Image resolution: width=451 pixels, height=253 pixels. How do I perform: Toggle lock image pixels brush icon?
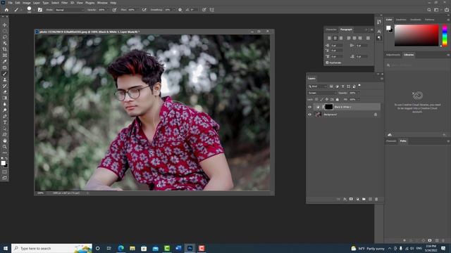[x=321, y=100]
